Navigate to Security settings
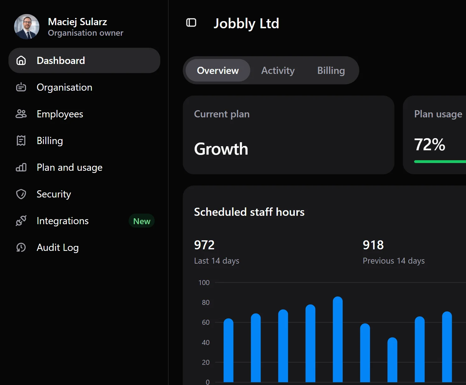The width and height of the screenshot is (466, 385). (x=84, y=194)
